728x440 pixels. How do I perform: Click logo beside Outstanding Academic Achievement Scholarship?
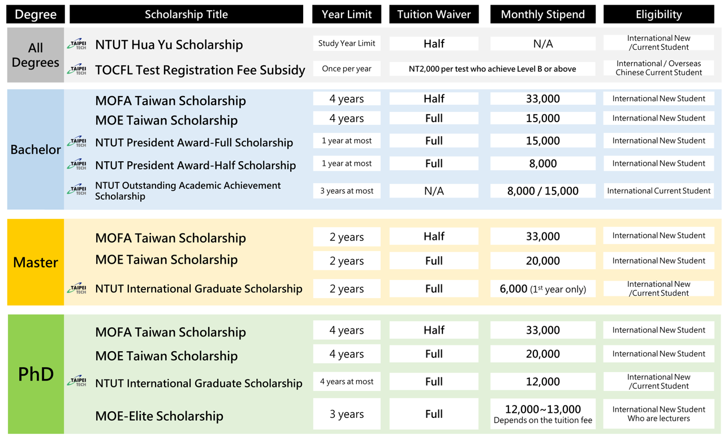pos(77,190)
